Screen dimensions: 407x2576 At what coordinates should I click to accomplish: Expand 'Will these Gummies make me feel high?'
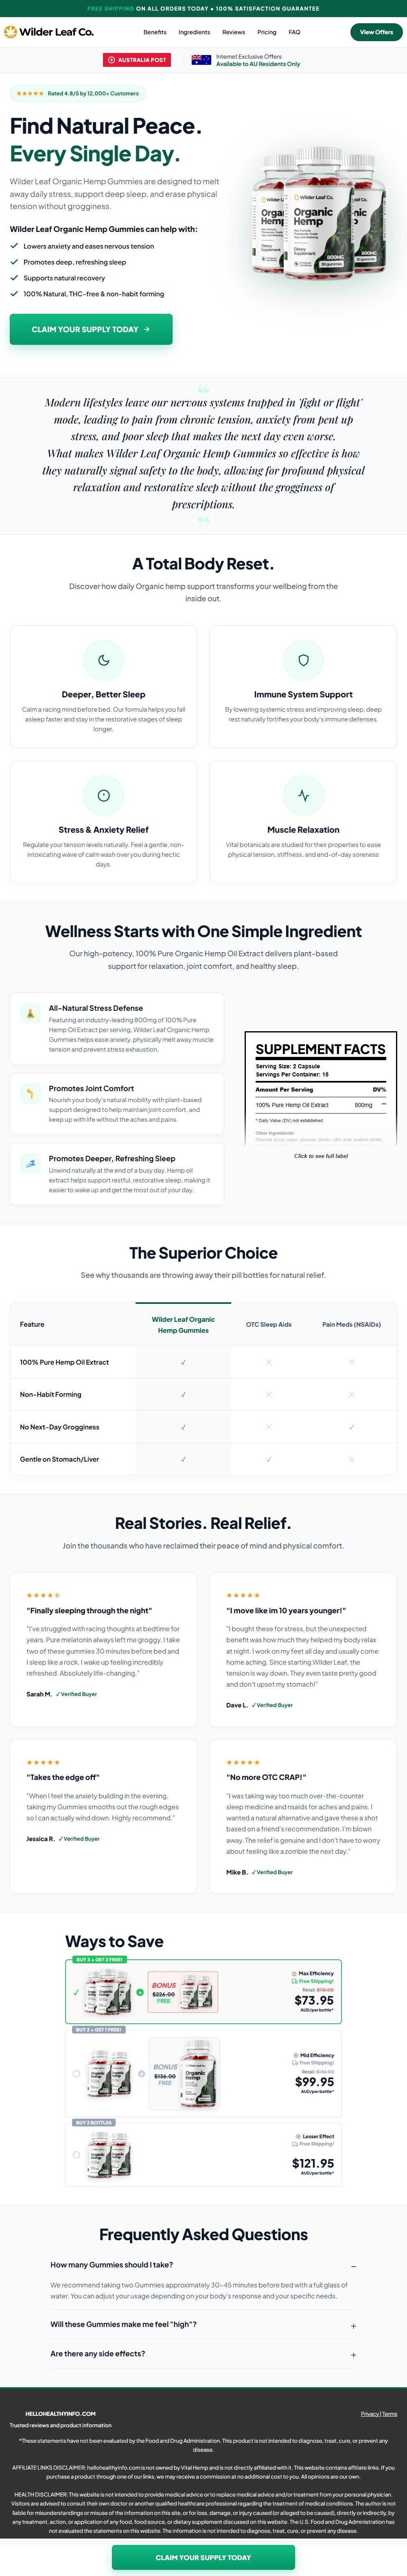[203, 2324]
